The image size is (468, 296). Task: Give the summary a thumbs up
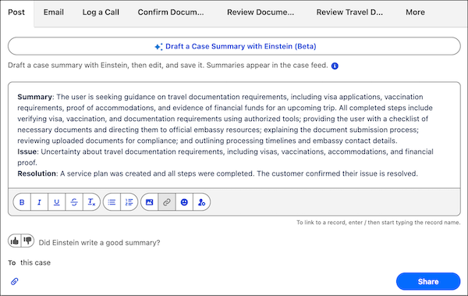(14, 241)
